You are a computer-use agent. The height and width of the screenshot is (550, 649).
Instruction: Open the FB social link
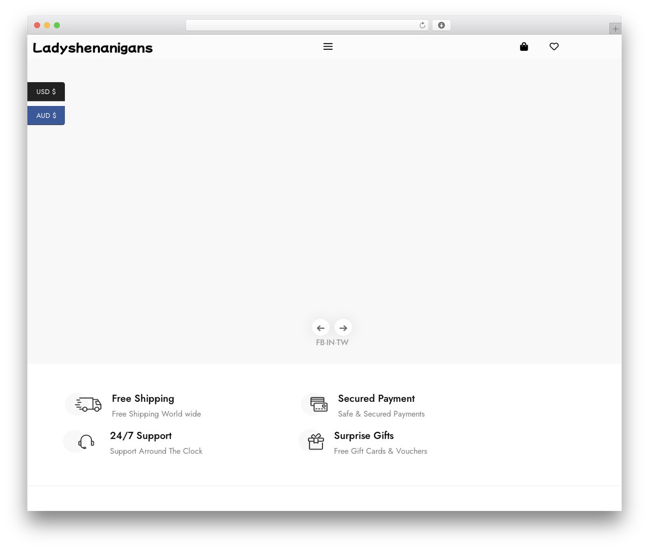[x=320, y=342]
